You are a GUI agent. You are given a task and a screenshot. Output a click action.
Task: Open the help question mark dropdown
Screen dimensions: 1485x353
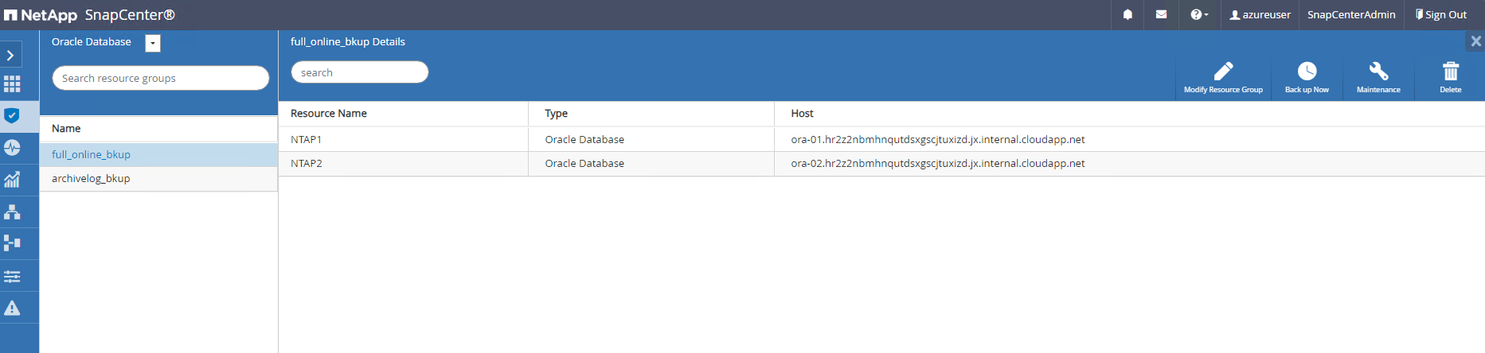point(1198,15)
